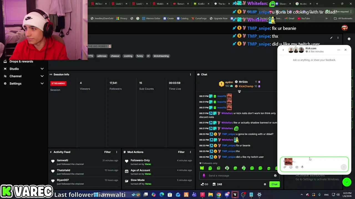Switch to the IRLToolkit browser tab

(x=99, y=4)
